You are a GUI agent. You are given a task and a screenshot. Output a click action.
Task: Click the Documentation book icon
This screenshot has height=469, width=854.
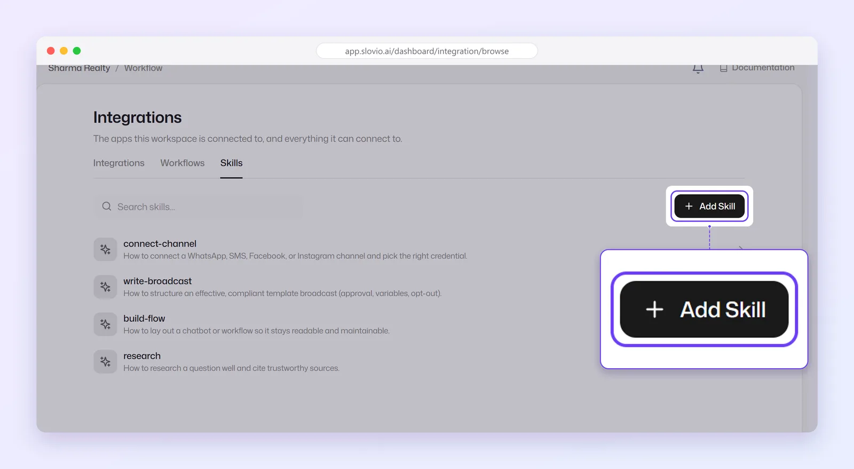click(x=723, y=68)
